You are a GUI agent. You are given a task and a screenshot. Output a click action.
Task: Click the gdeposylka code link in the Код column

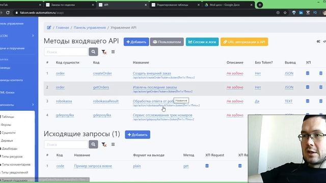[102, 115]
